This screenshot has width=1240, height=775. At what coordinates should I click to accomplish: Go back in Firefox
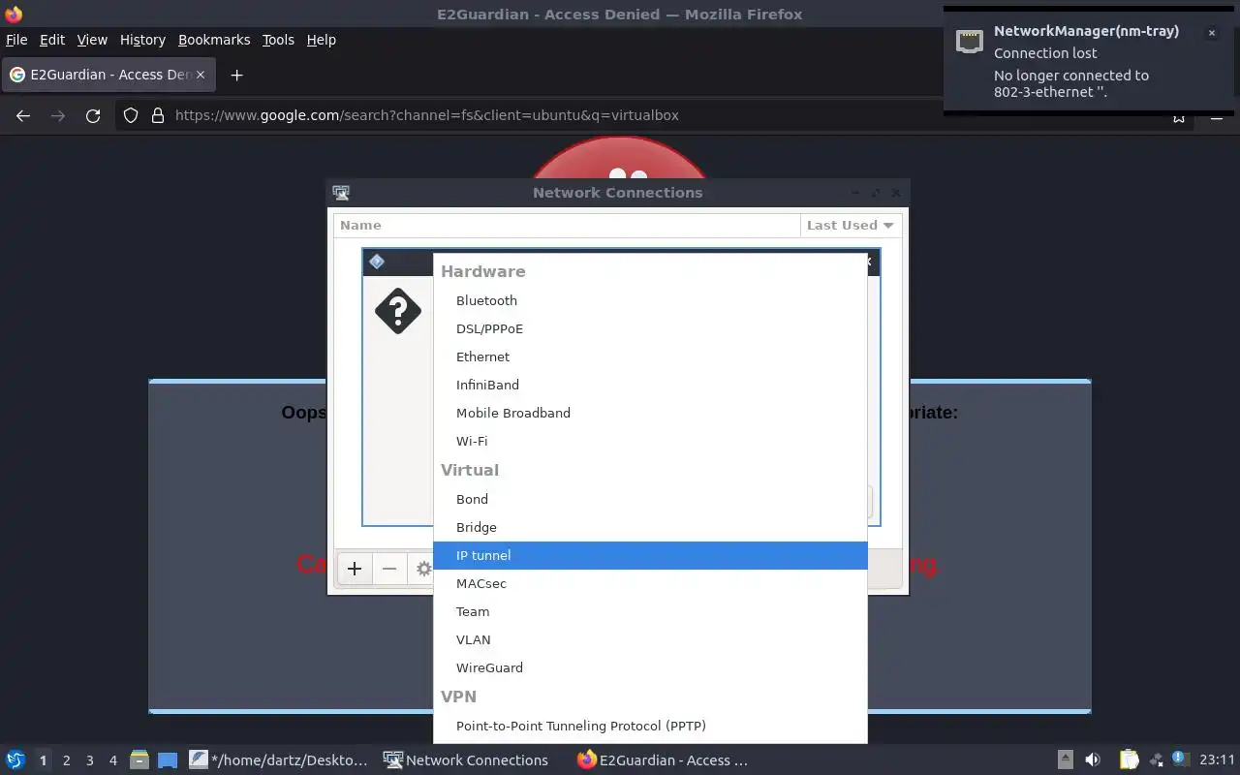(x=23, y=115)
